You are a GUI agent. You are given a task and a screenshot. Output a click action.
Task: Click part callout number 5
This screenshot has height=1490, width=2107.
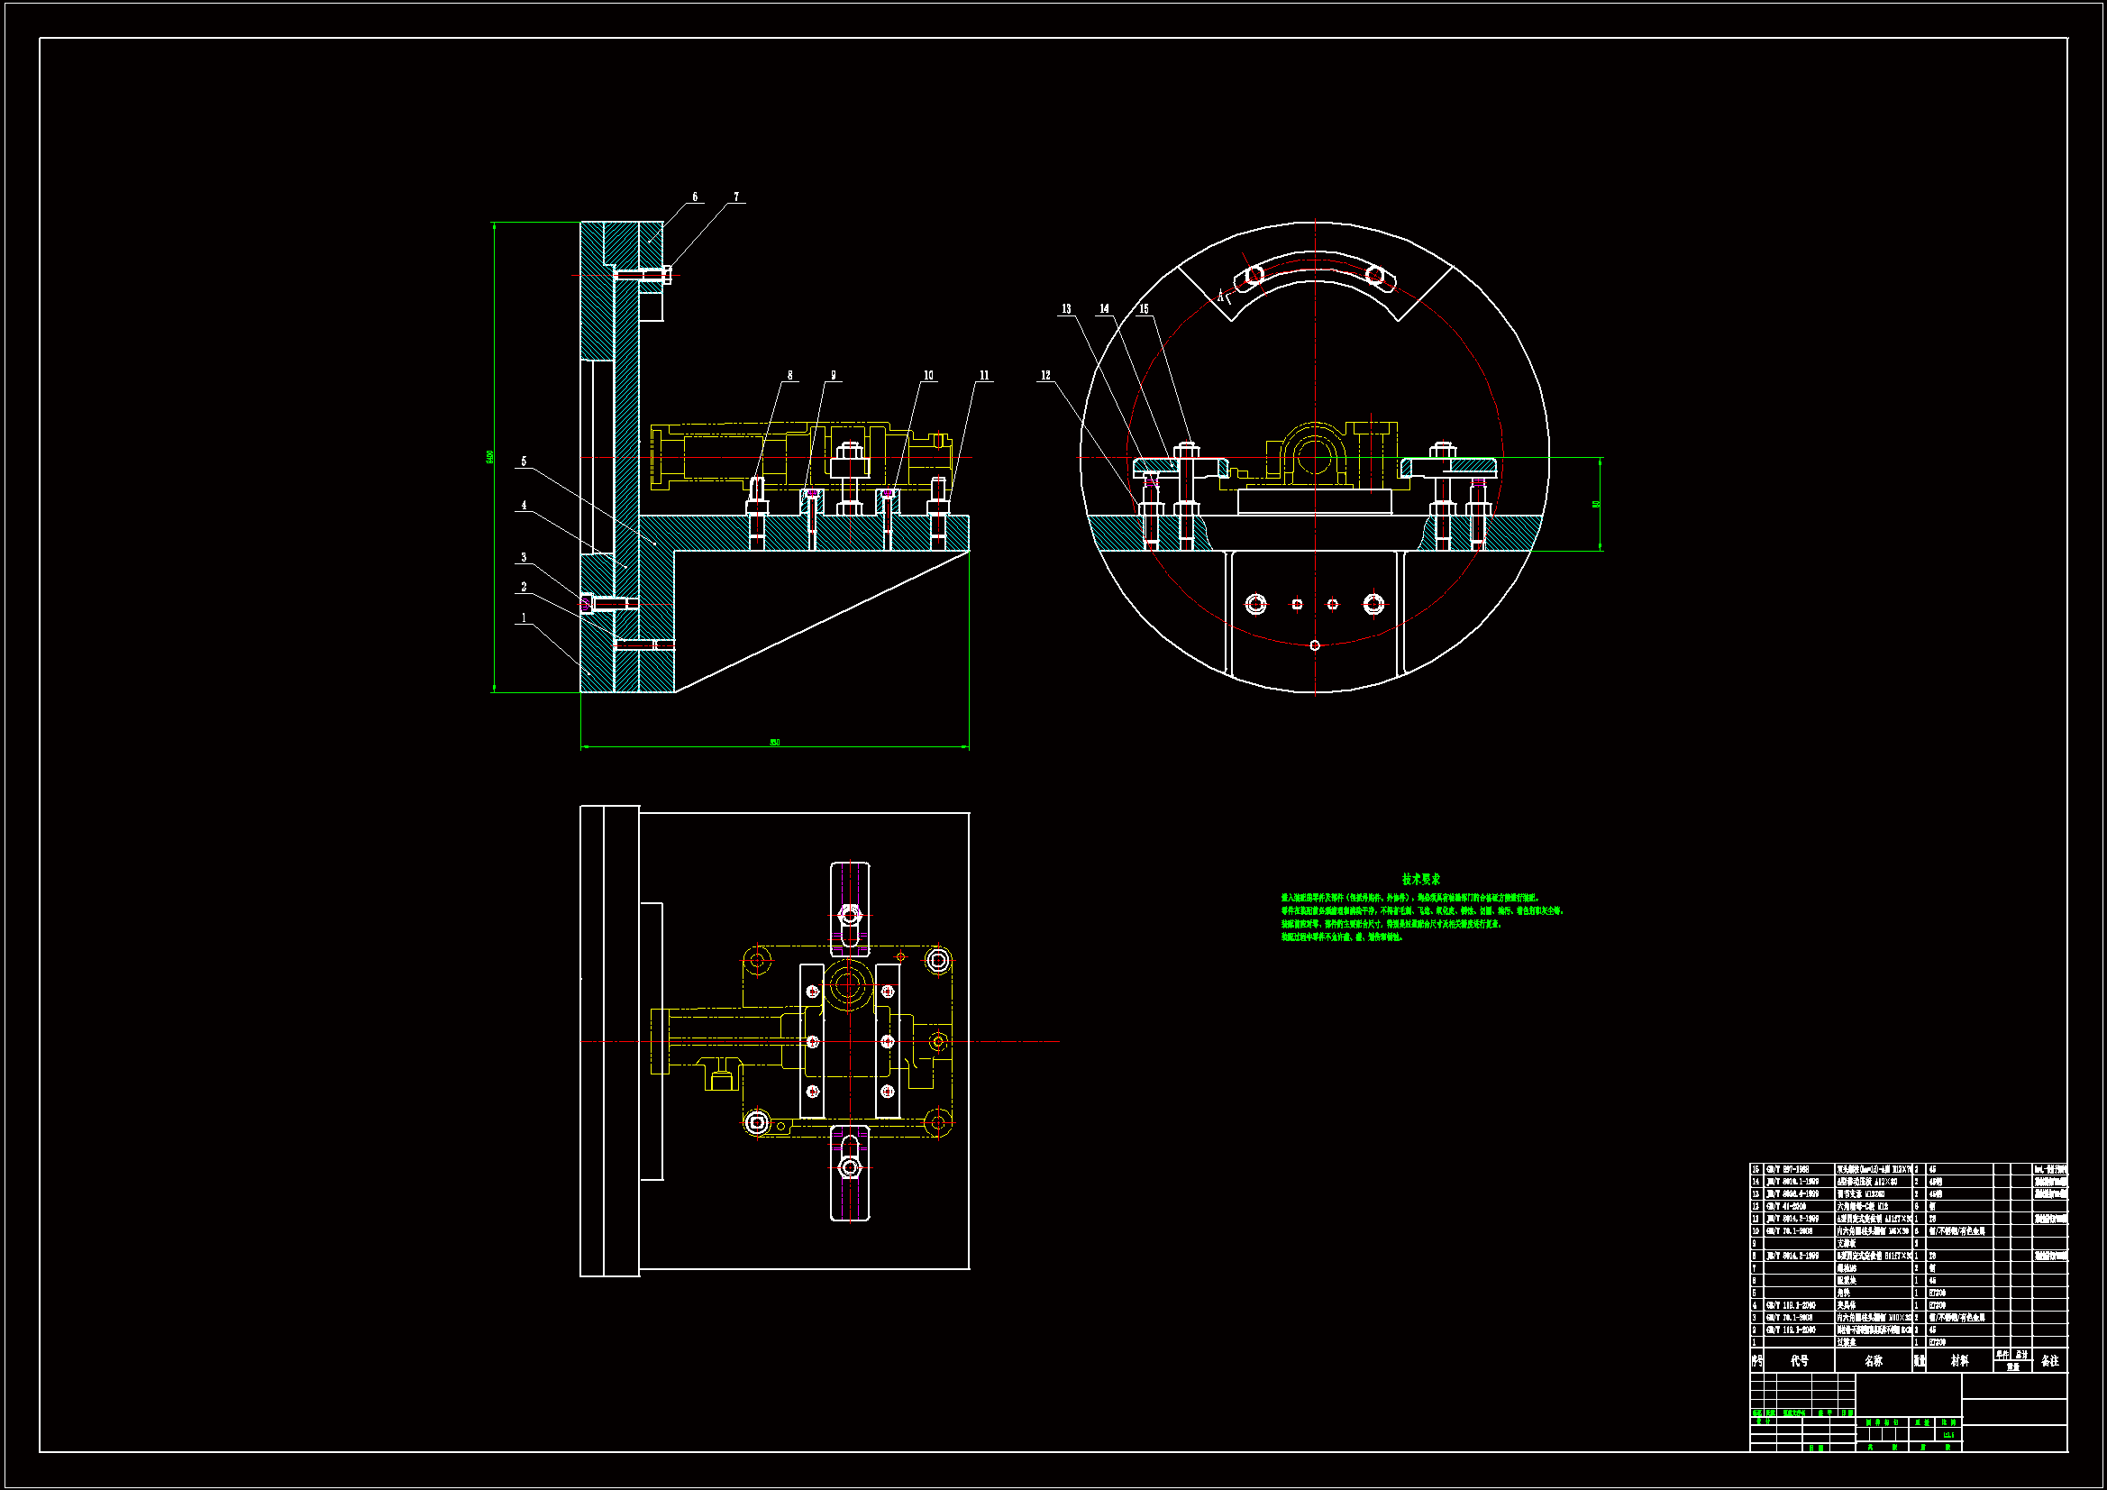click(x=524, y=461)
